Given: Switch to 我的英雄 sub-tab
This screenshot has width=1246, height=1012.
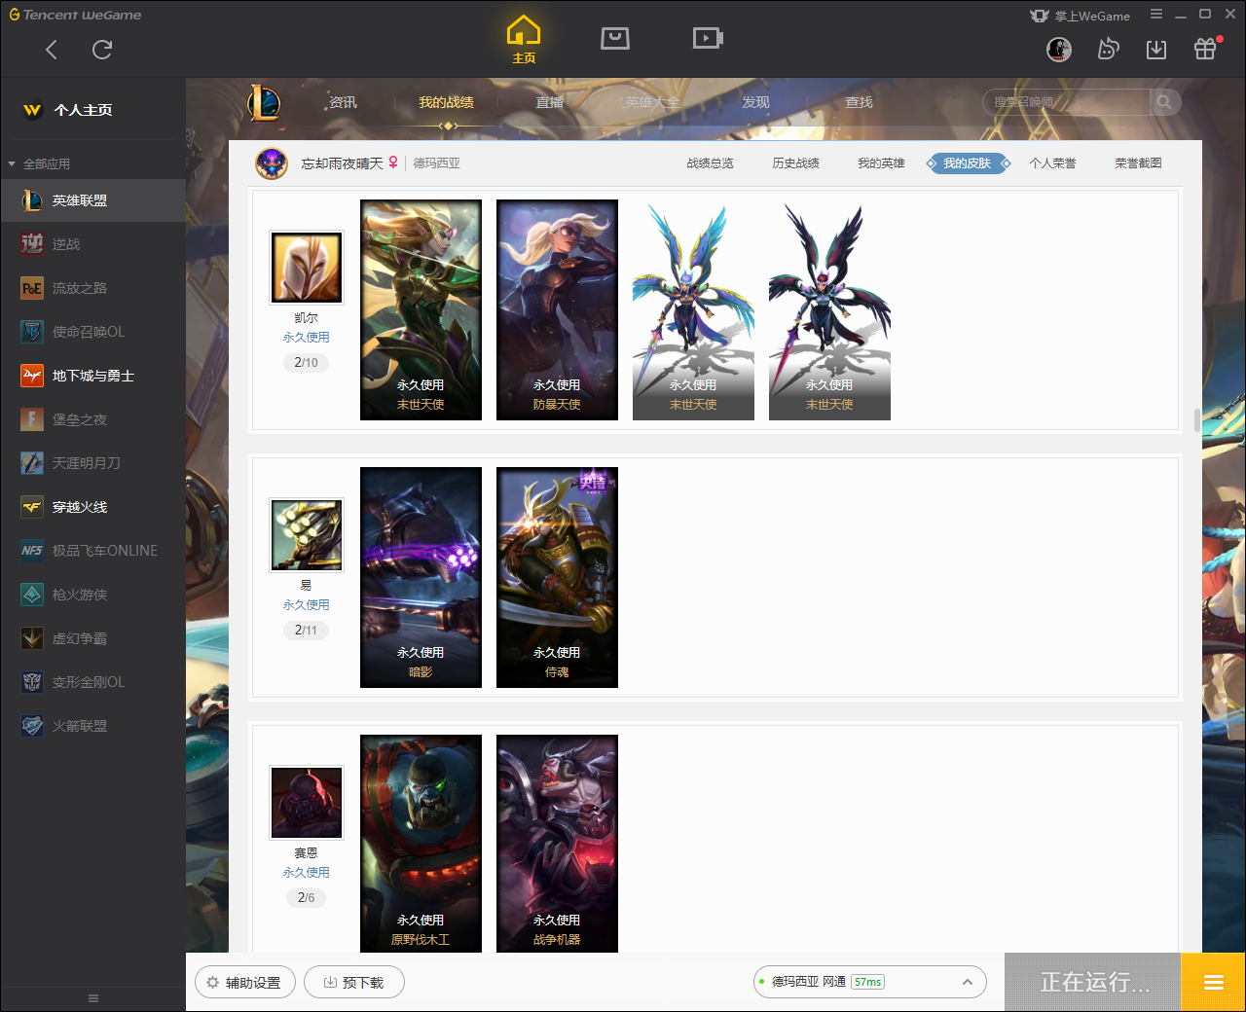Looking at the screenshot, I should coord(882,163).
